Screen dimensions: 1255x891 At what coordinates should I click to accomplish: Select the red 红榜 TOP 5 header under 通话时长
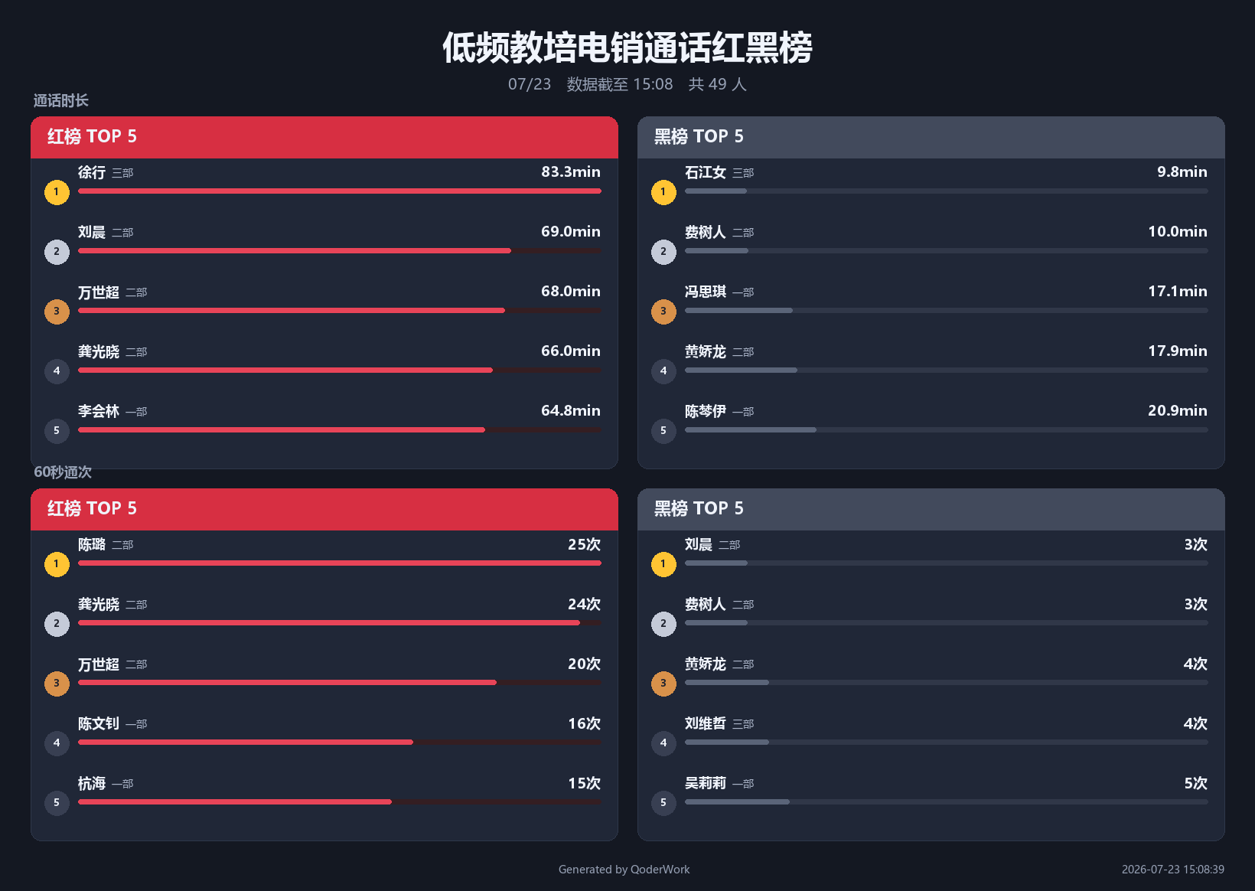(324, 138)
